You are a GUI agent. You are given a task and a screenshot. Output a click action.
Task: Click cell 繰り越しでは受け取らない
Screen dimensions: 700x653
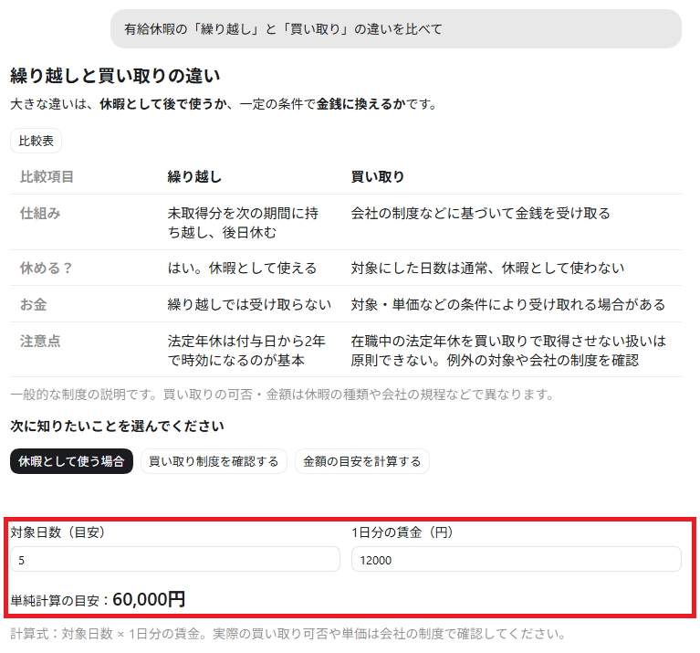249,305
